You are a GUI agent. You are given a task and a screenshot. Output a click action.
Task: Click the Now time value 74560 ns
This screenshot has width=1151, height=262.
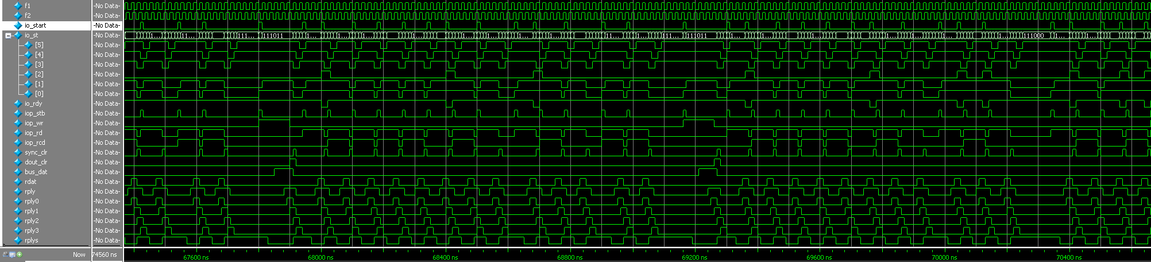[x=104, y=255]
